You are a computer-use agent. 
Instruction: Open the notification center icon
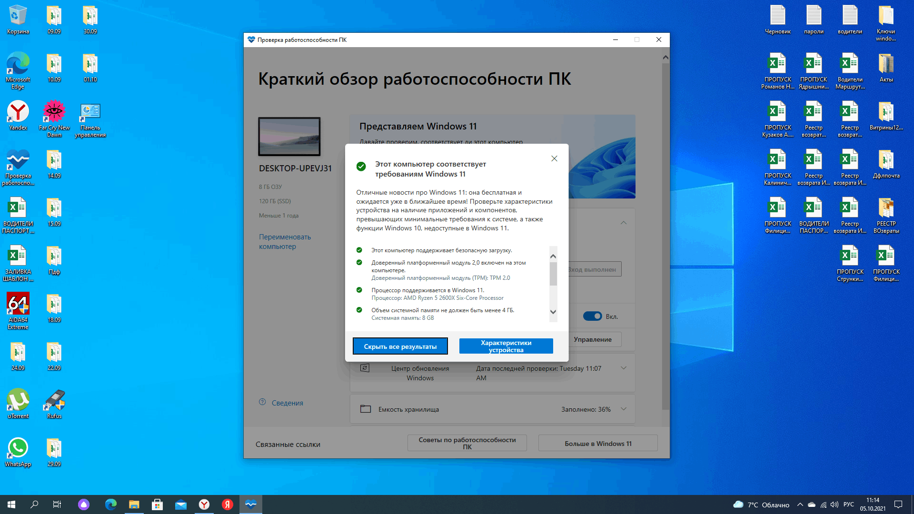pos(898,504)
